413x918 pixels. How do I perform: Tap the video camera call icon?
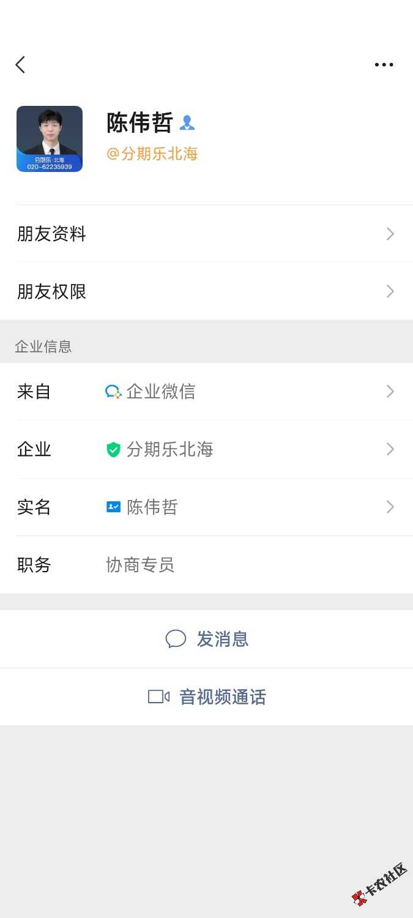pos(158,696)
